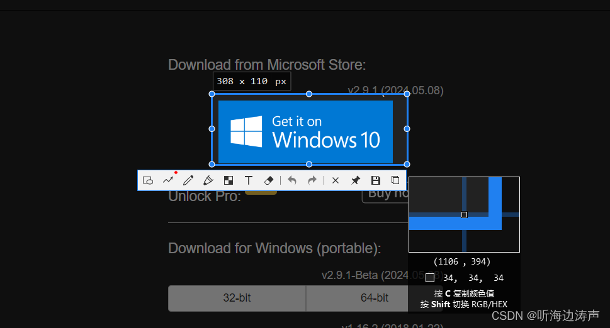This screenshot has height=328, width=610.
Task: Copy the snip to clipboard
Action: [x=395, y=180]
